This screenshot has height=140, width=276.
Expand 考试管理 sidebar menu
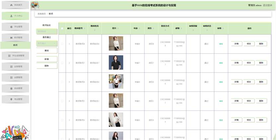pos(15,99)
